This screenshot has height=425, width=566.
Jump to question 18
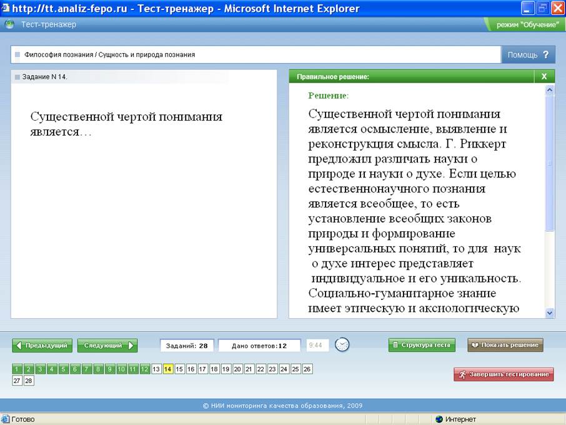[x=214, y=369]
